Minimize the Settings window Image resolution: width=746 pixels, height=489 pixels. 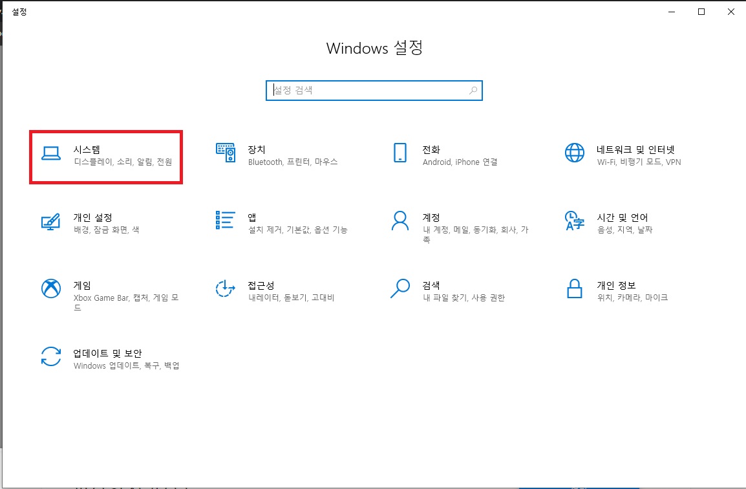(671, 12)
